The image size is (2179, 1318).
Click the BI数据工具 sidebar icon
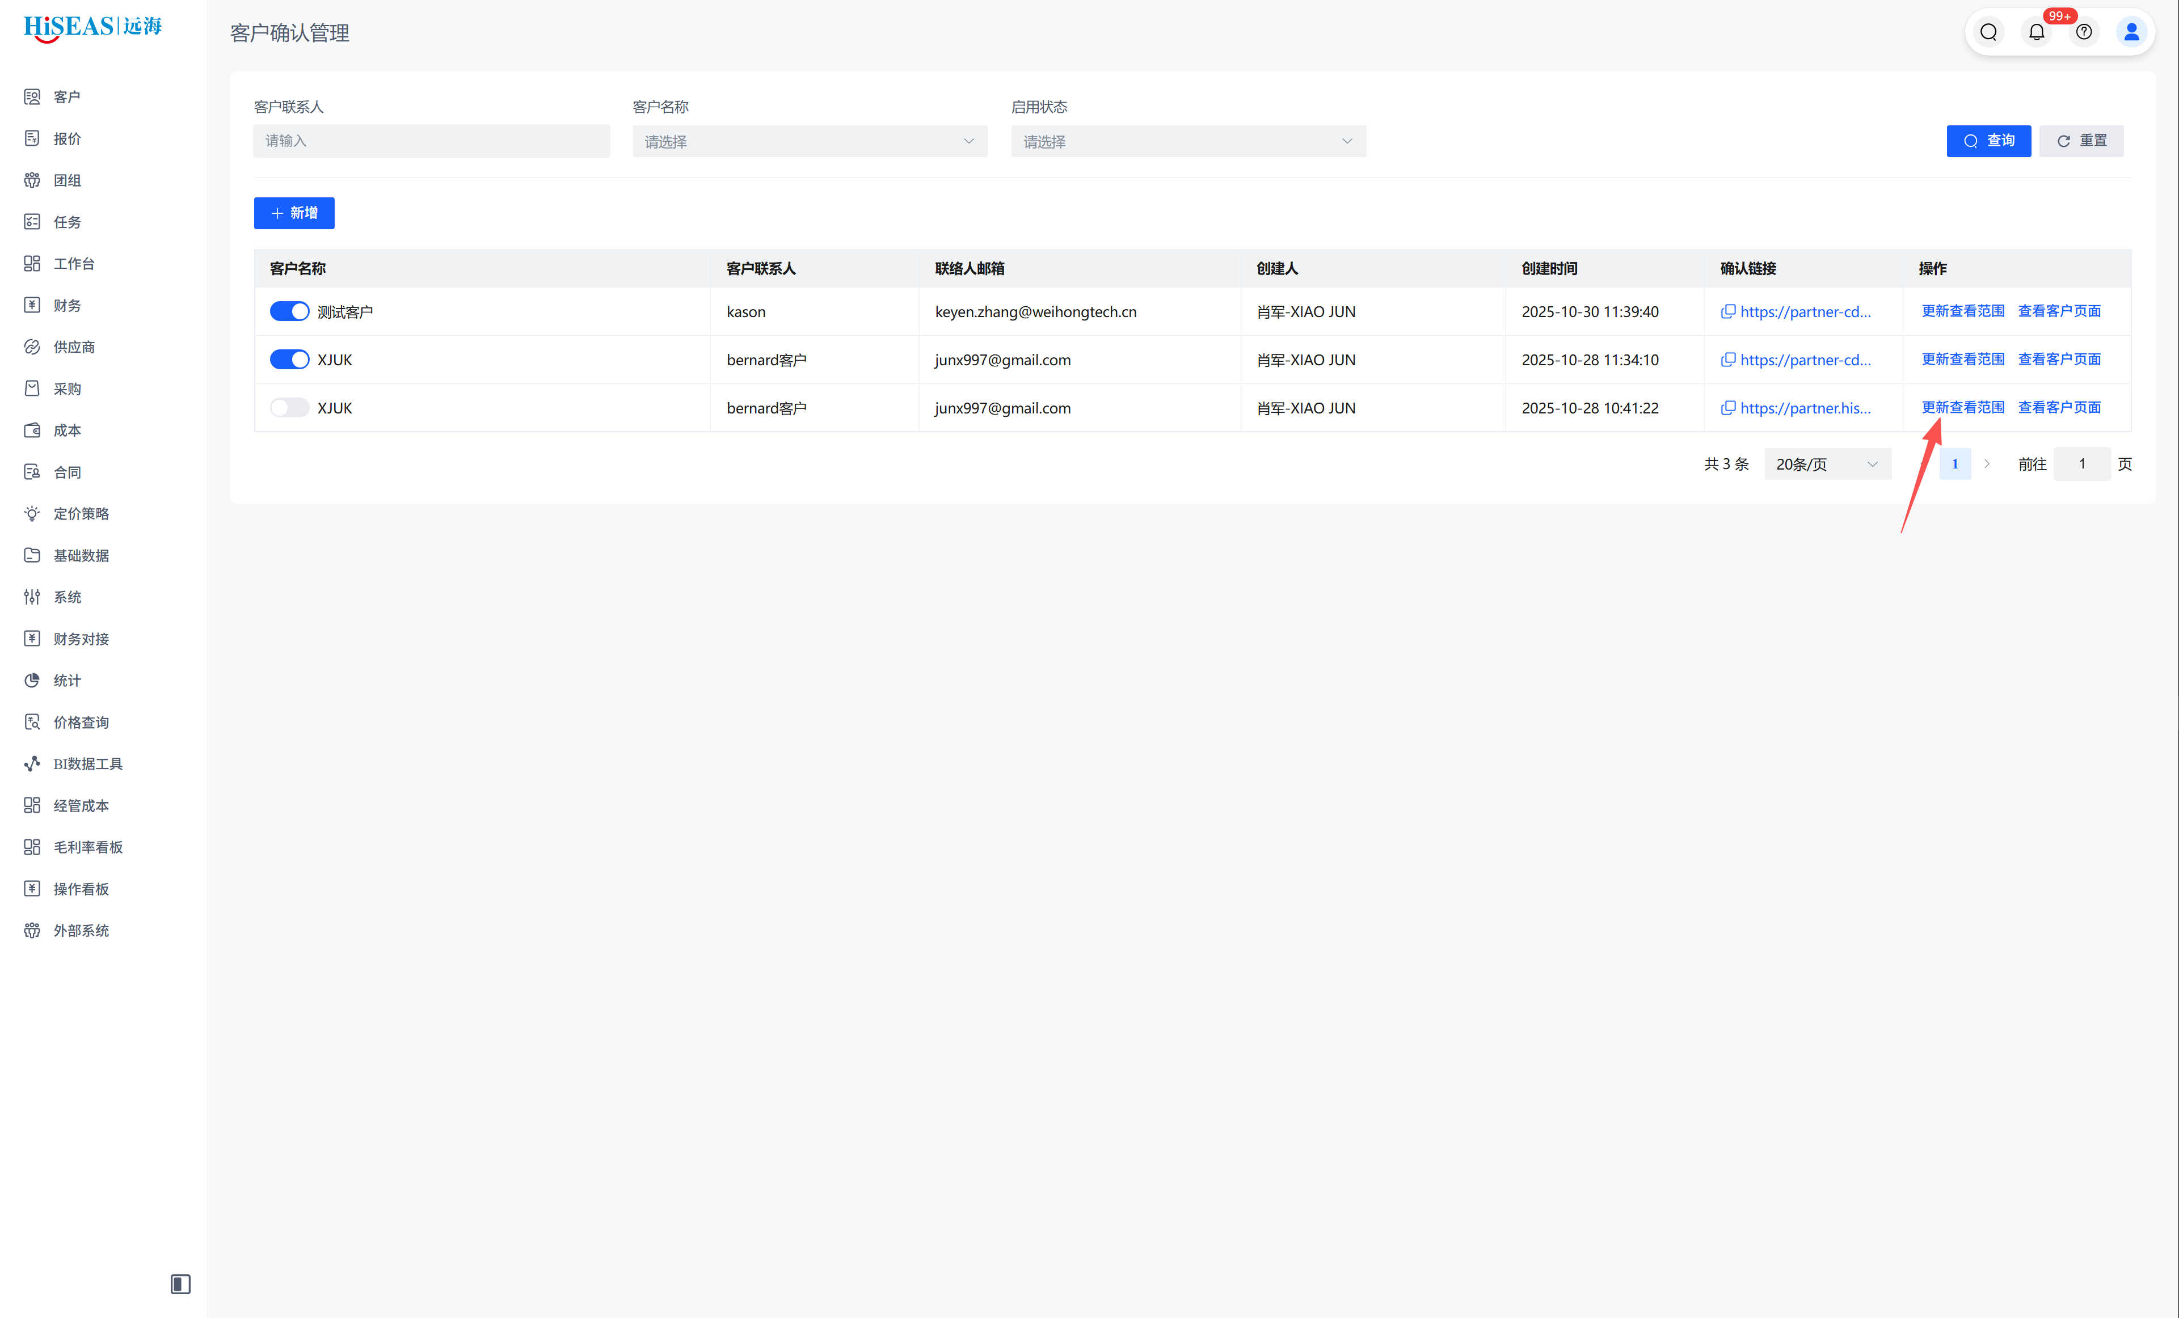(33, 764)
